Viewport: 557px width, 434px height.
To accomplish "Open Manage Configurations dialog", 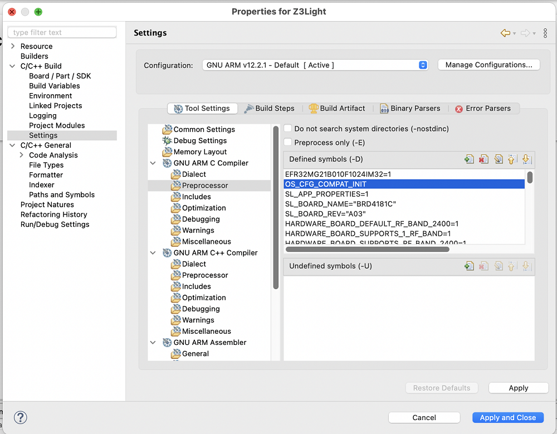I will [489, 65].
